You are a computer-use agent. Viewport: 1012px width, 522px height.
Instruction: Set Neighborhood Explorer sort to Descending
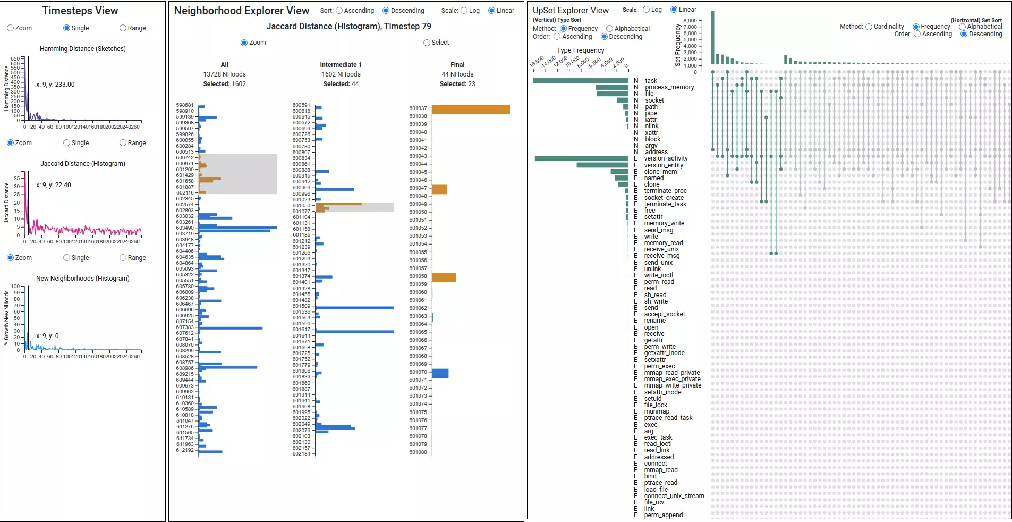pos(386,11)
